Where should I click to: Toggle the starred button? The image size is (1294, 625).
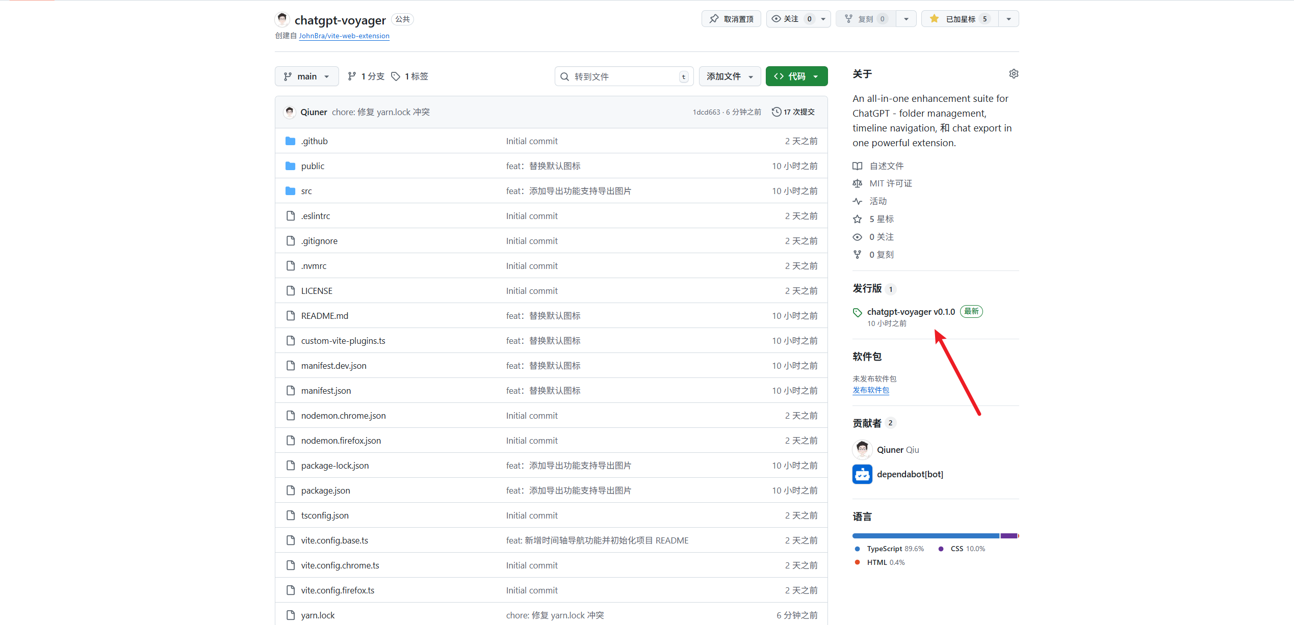[x=960, y=19]
